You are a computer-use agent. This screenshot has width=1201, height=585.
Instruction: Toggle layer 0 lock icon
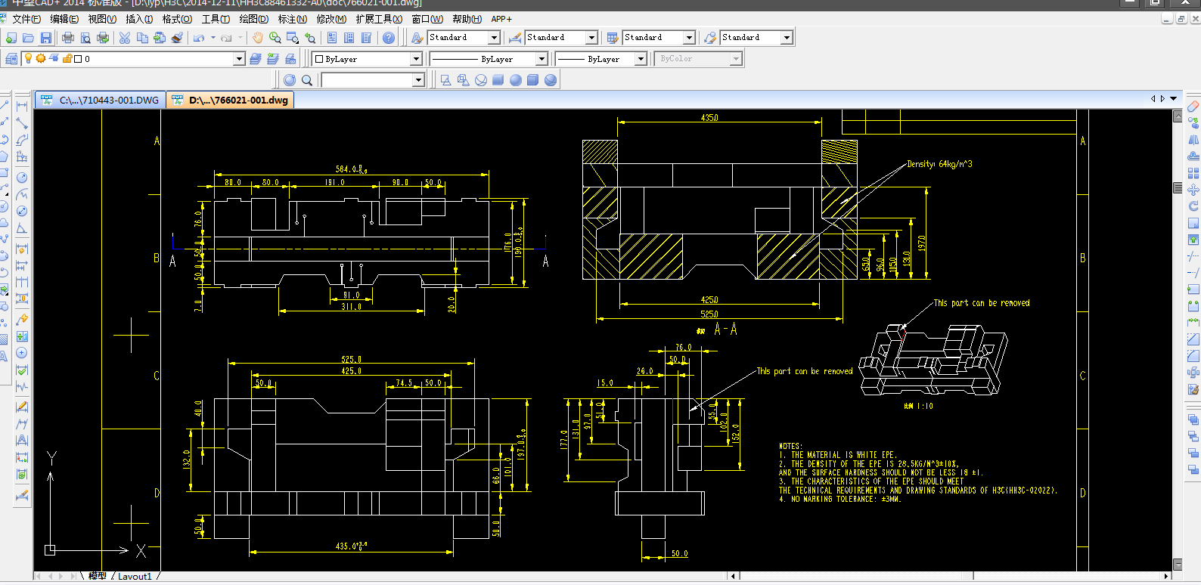coord(67,59)
